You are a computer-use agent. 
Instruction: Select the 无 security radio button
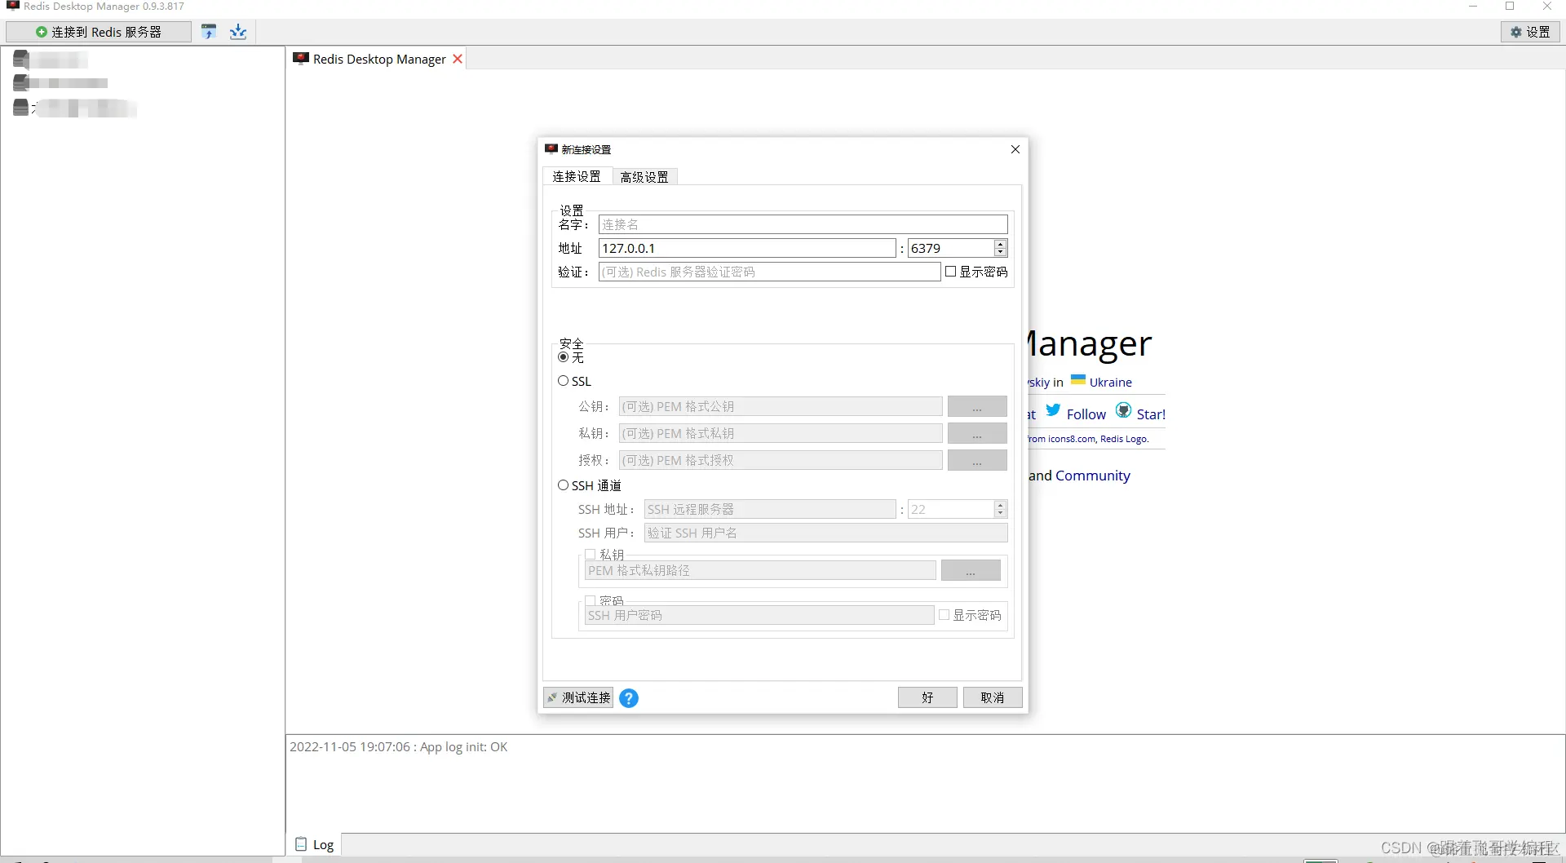click(x=564, y=357)
